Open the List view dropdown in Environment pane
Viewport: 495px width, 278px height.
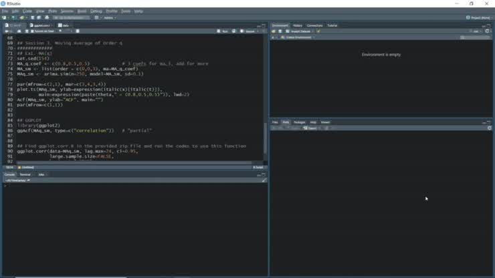click(476, 31)
